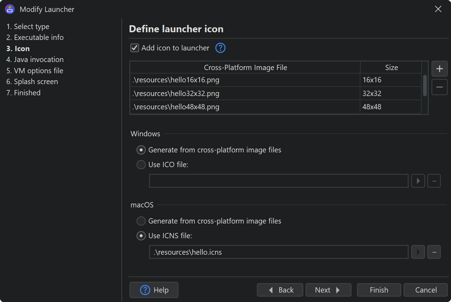The width and height of the screenshot is (451, 302).
Task: Select Use ICO file radio option
Action: tap(141, 165)
